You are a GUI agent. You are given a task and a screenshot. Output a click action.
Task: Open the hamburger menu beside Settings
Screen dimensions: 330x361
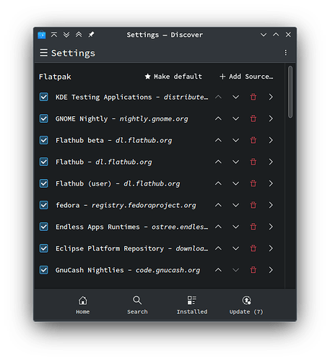tap(43, 53)
